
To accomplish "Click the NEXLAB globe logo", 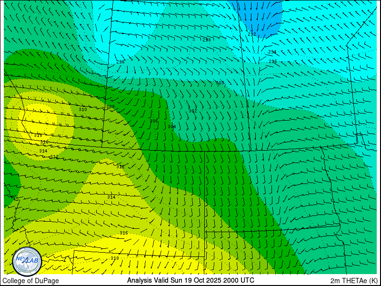I will point(27,261).
